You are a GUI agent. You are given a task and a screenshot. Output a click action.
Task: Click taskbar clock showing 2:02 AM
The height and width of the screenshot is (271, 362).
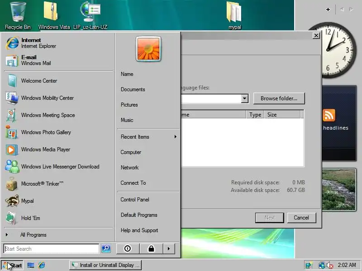point(347,265)
